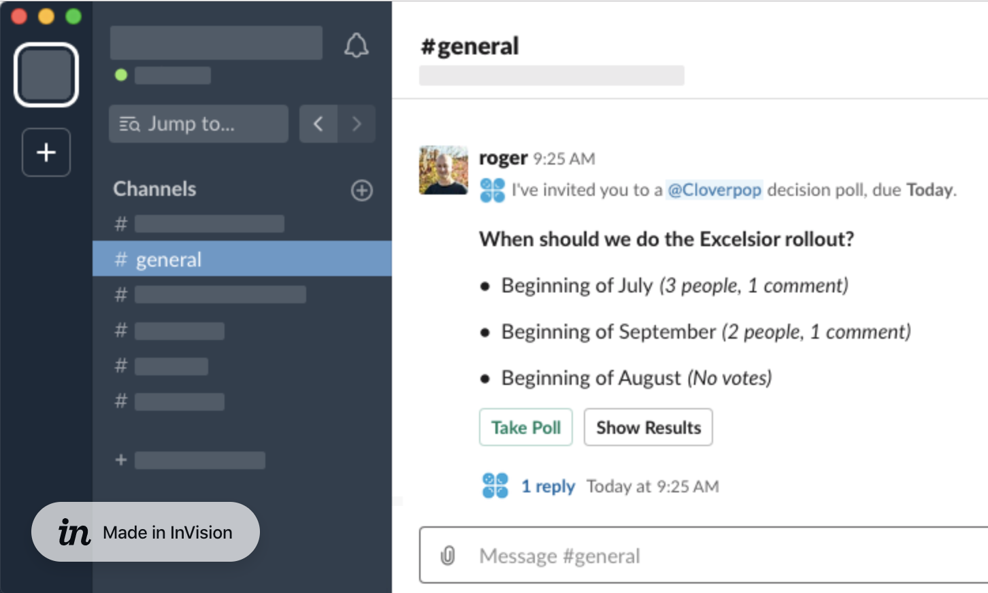Click inside the Message #general input field

(x=612, y=556)
